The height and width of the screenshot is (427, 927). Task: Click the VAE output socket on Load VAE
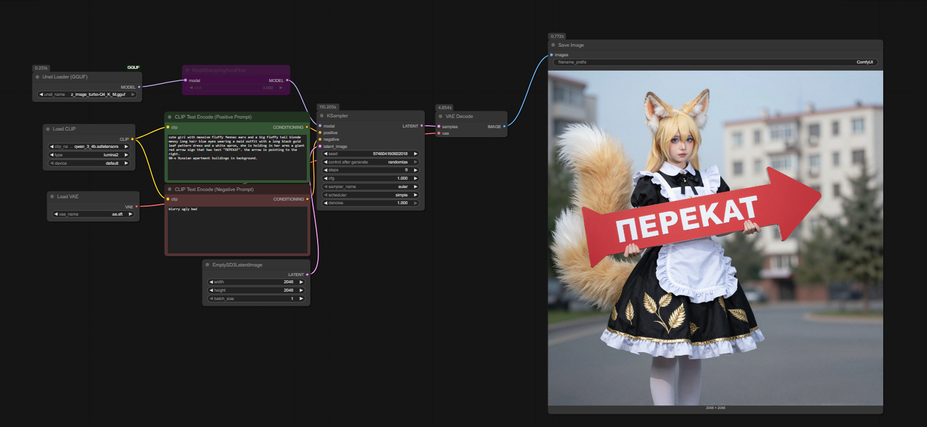[137, 206]
